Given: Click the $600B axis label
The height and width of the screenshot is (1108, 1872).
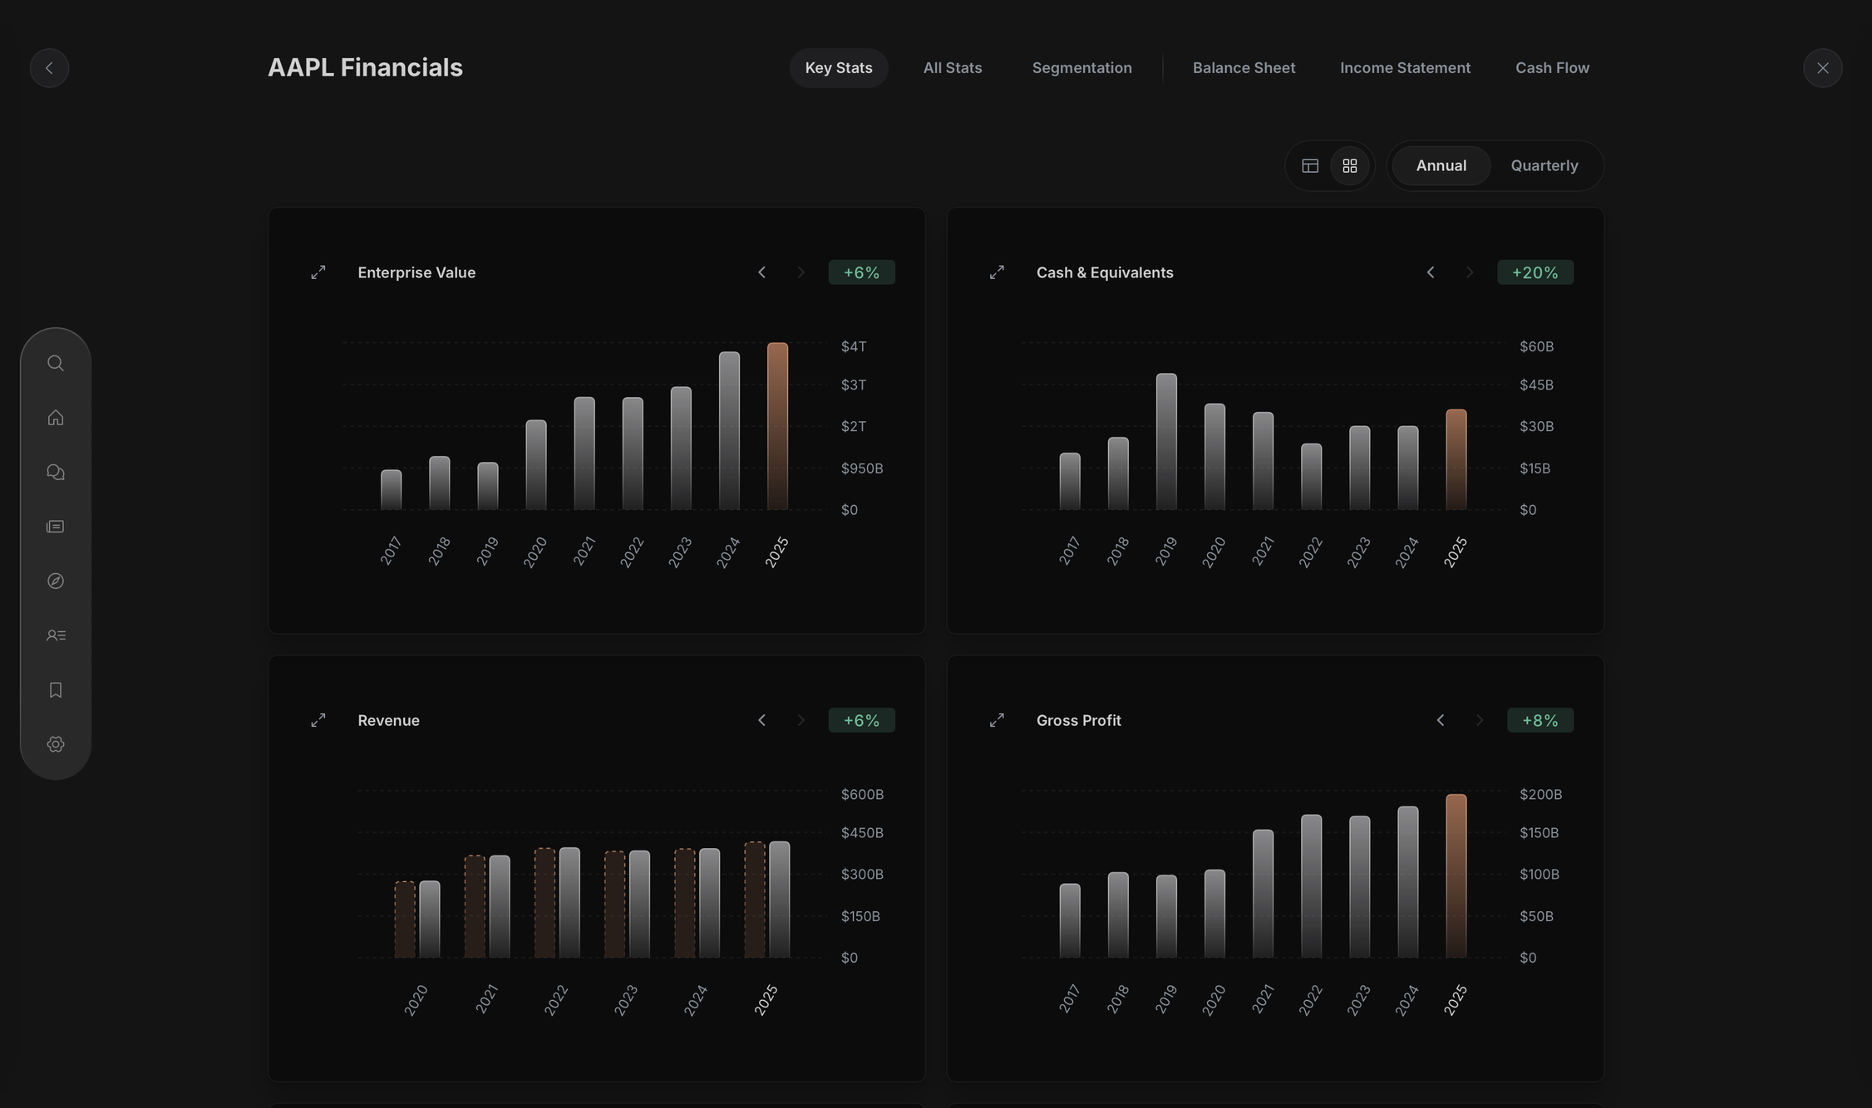Looking at the screenshot, I should pos(862,794).
